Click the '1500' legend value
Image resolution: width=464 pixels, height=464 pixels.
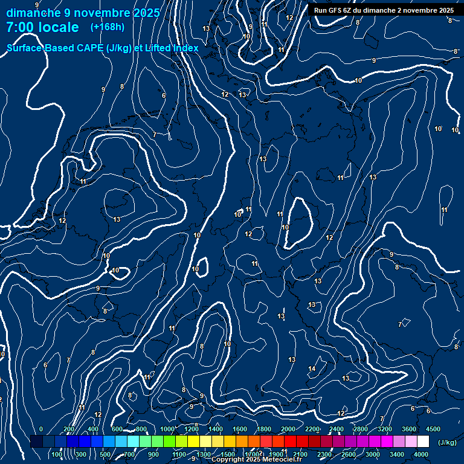coord(228,454)
